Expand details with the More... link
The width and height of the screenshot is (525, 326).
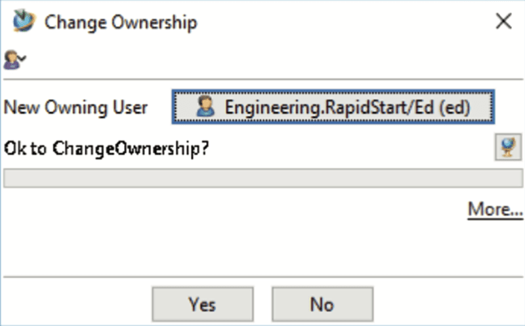pyautogui.click(x=495, y=209)
